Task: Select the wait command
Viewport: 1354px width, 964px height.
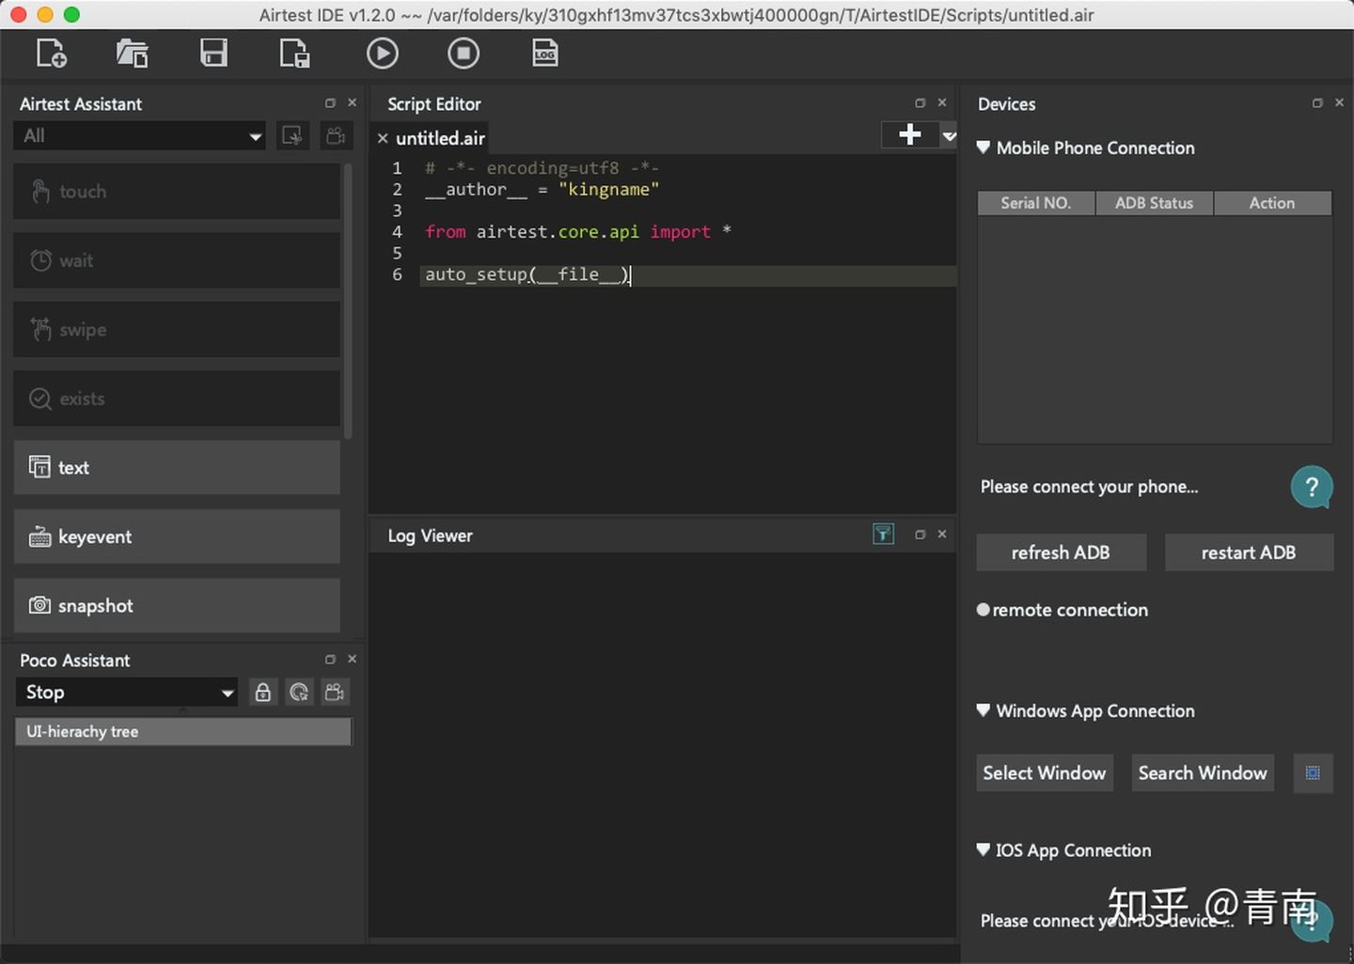Action: pyautogui.click(x=177, y=260)
